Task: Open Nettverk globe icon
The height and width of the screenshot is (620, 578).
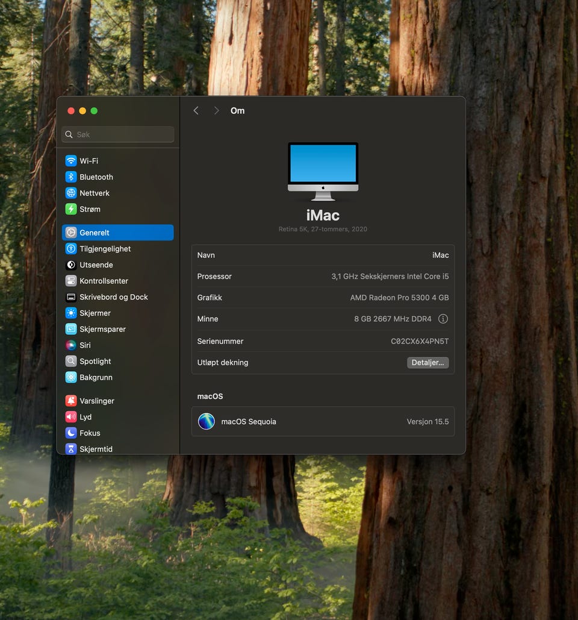Action: [71, 193]
